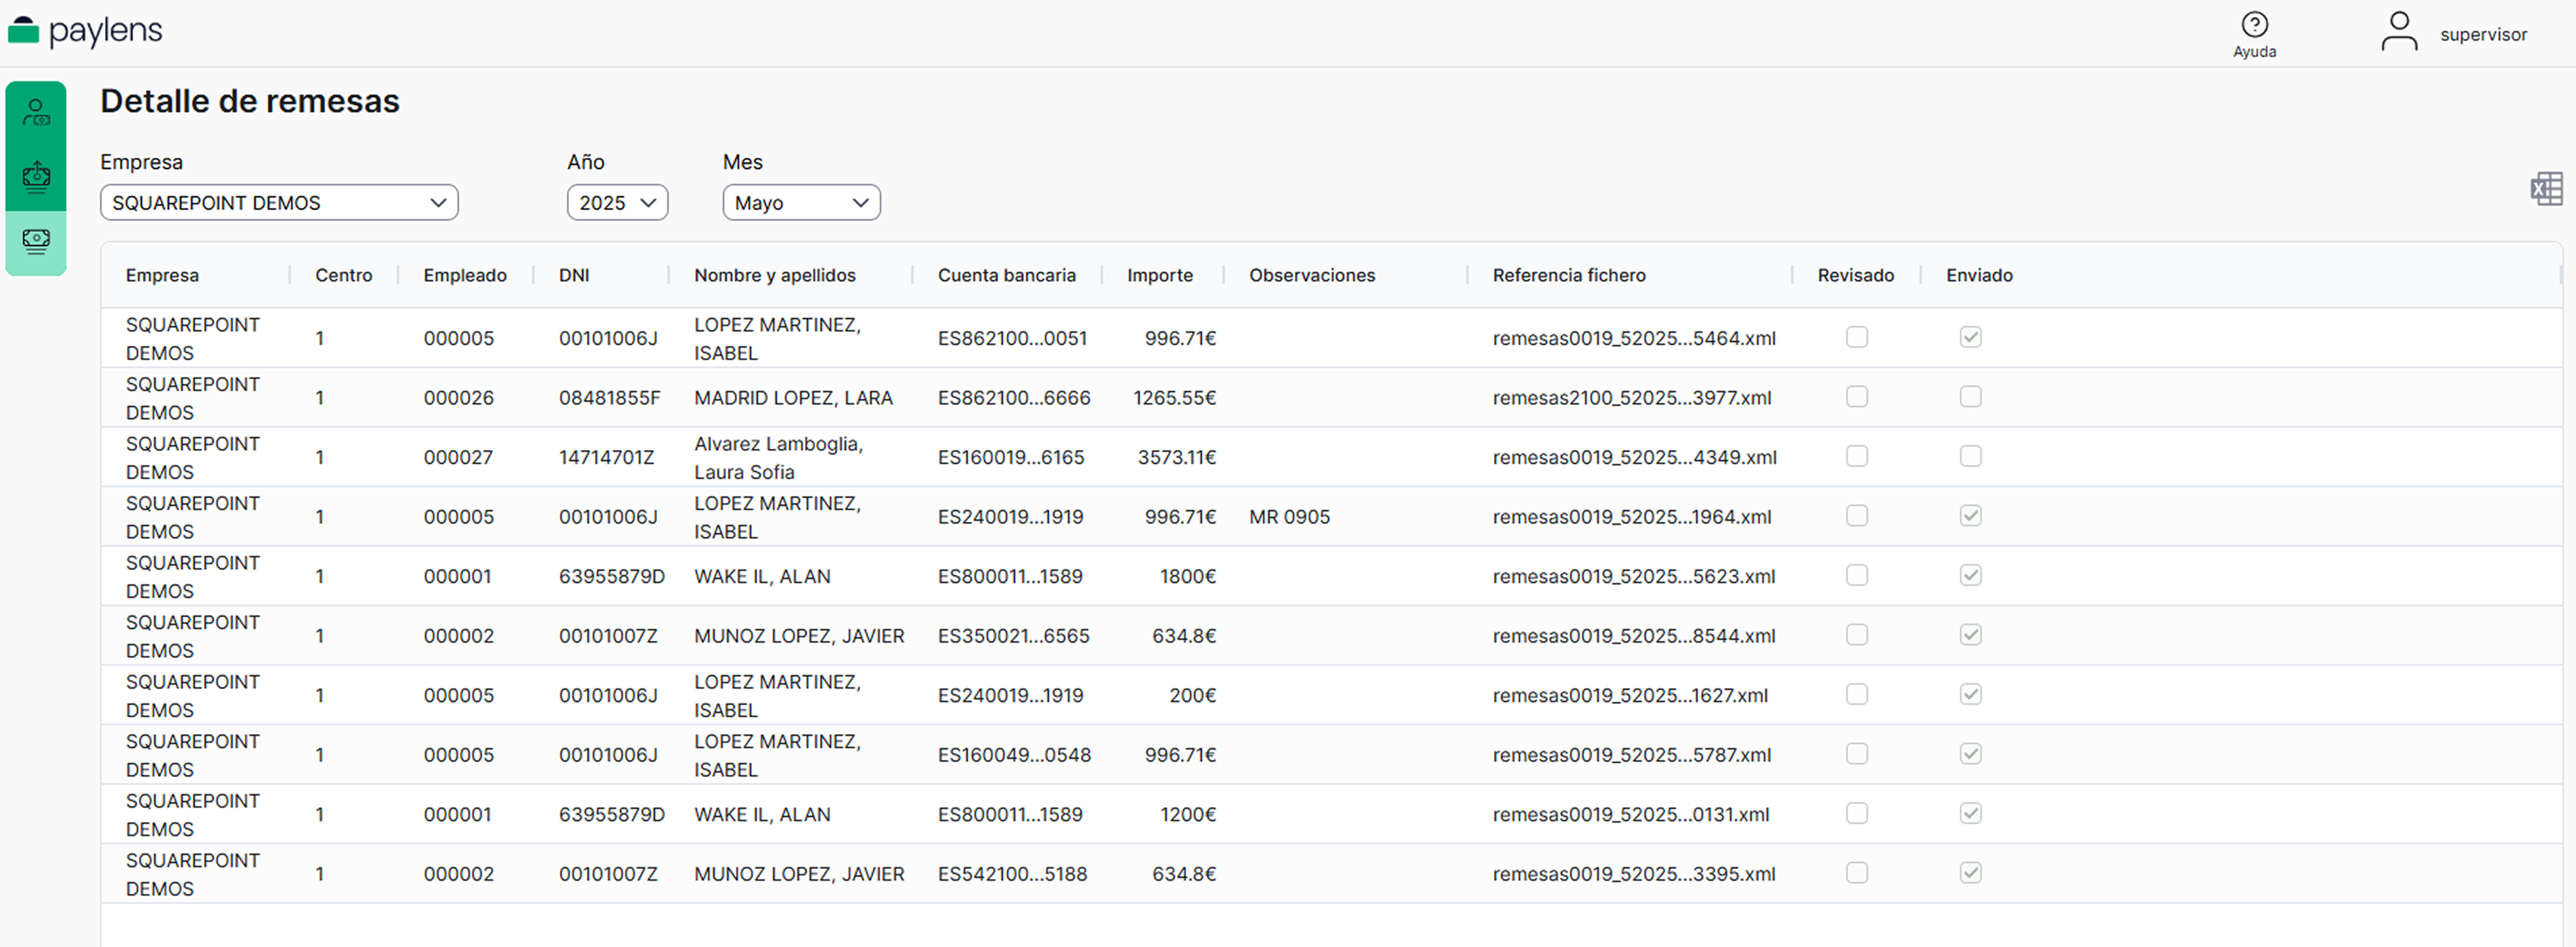Check Revisado for the MR 0905 row
This screenshot has height=947, width=2576.
tap(1856, 517)
